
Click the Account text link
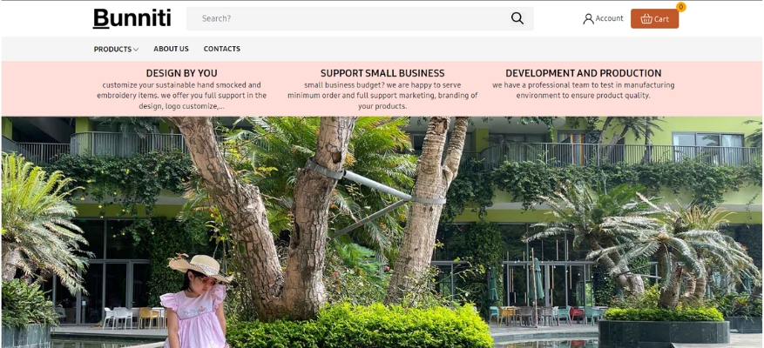click(x=609, y=18)
